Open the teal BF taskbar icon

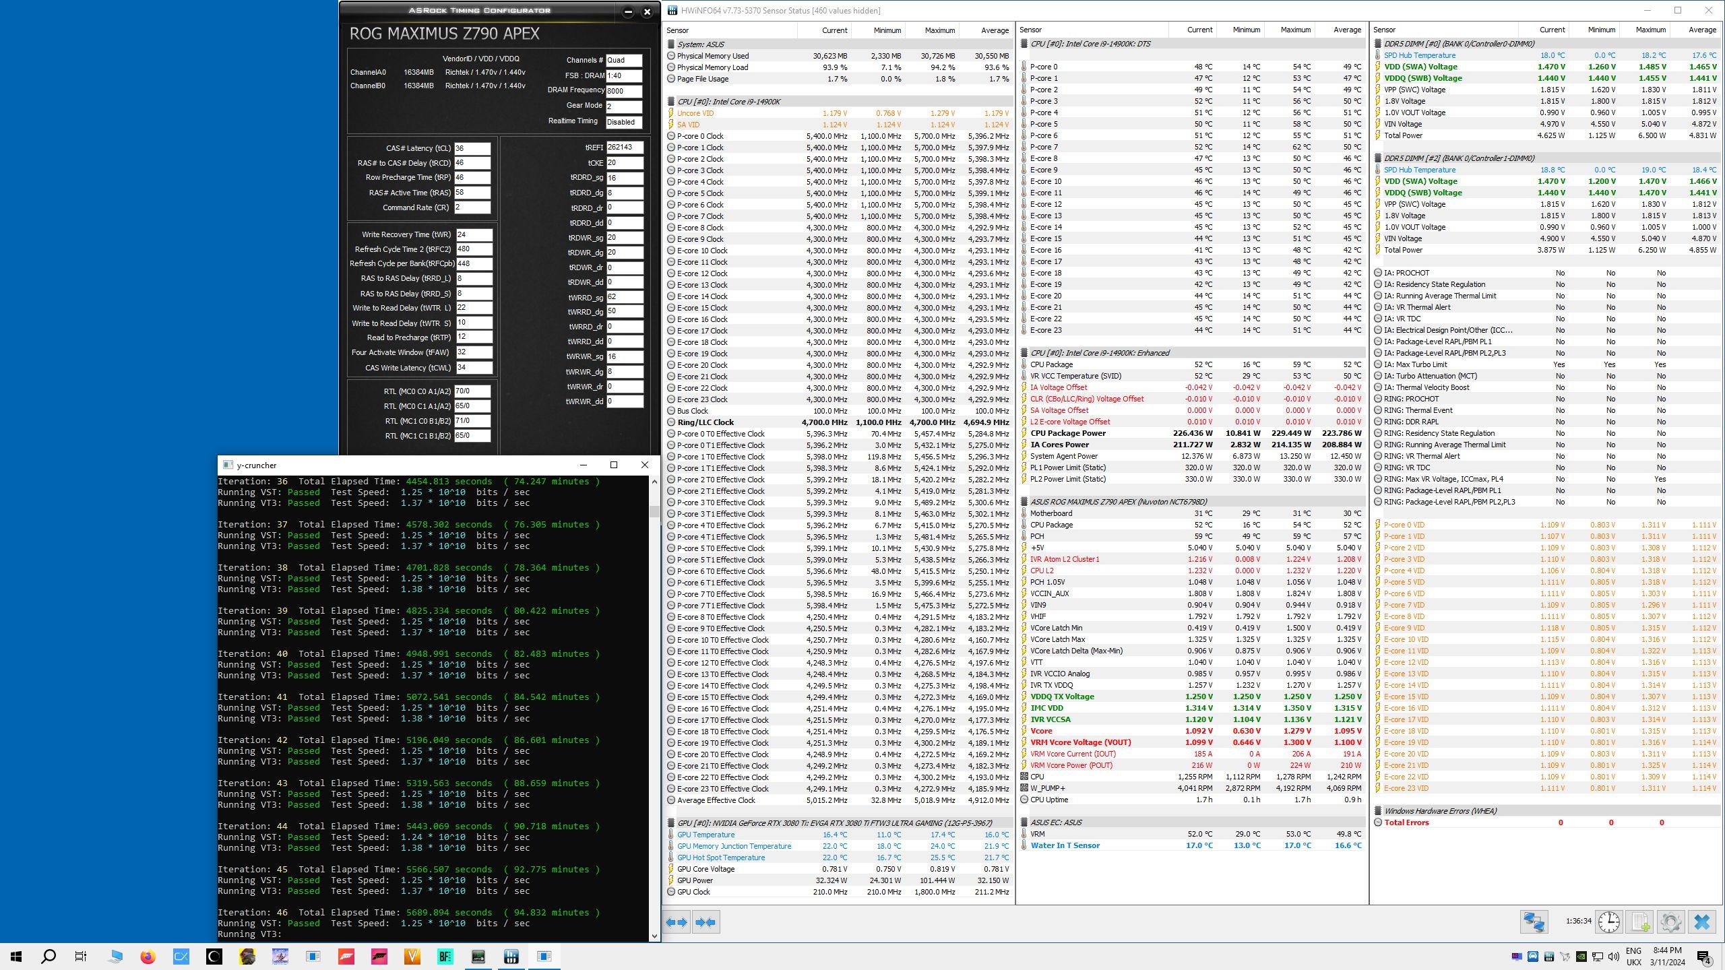[445, 956]
